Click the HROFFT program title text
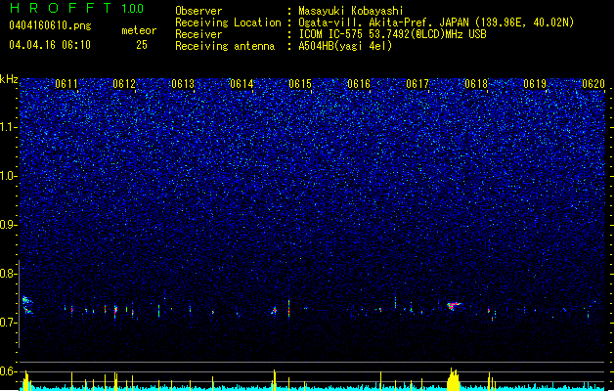This screenshot has height=391, width=615. (x=60, y=8)
